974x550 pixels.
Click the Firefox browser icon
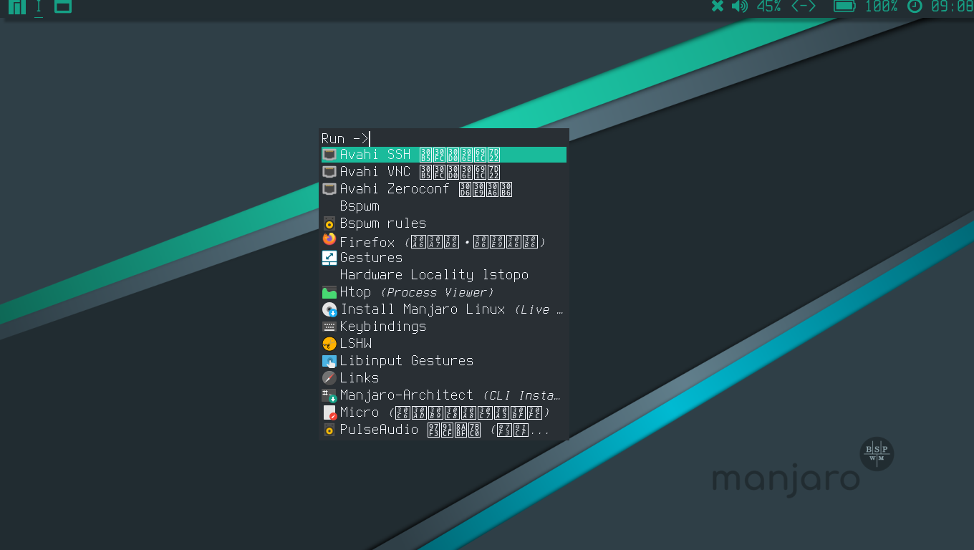[x=329, y=240]
